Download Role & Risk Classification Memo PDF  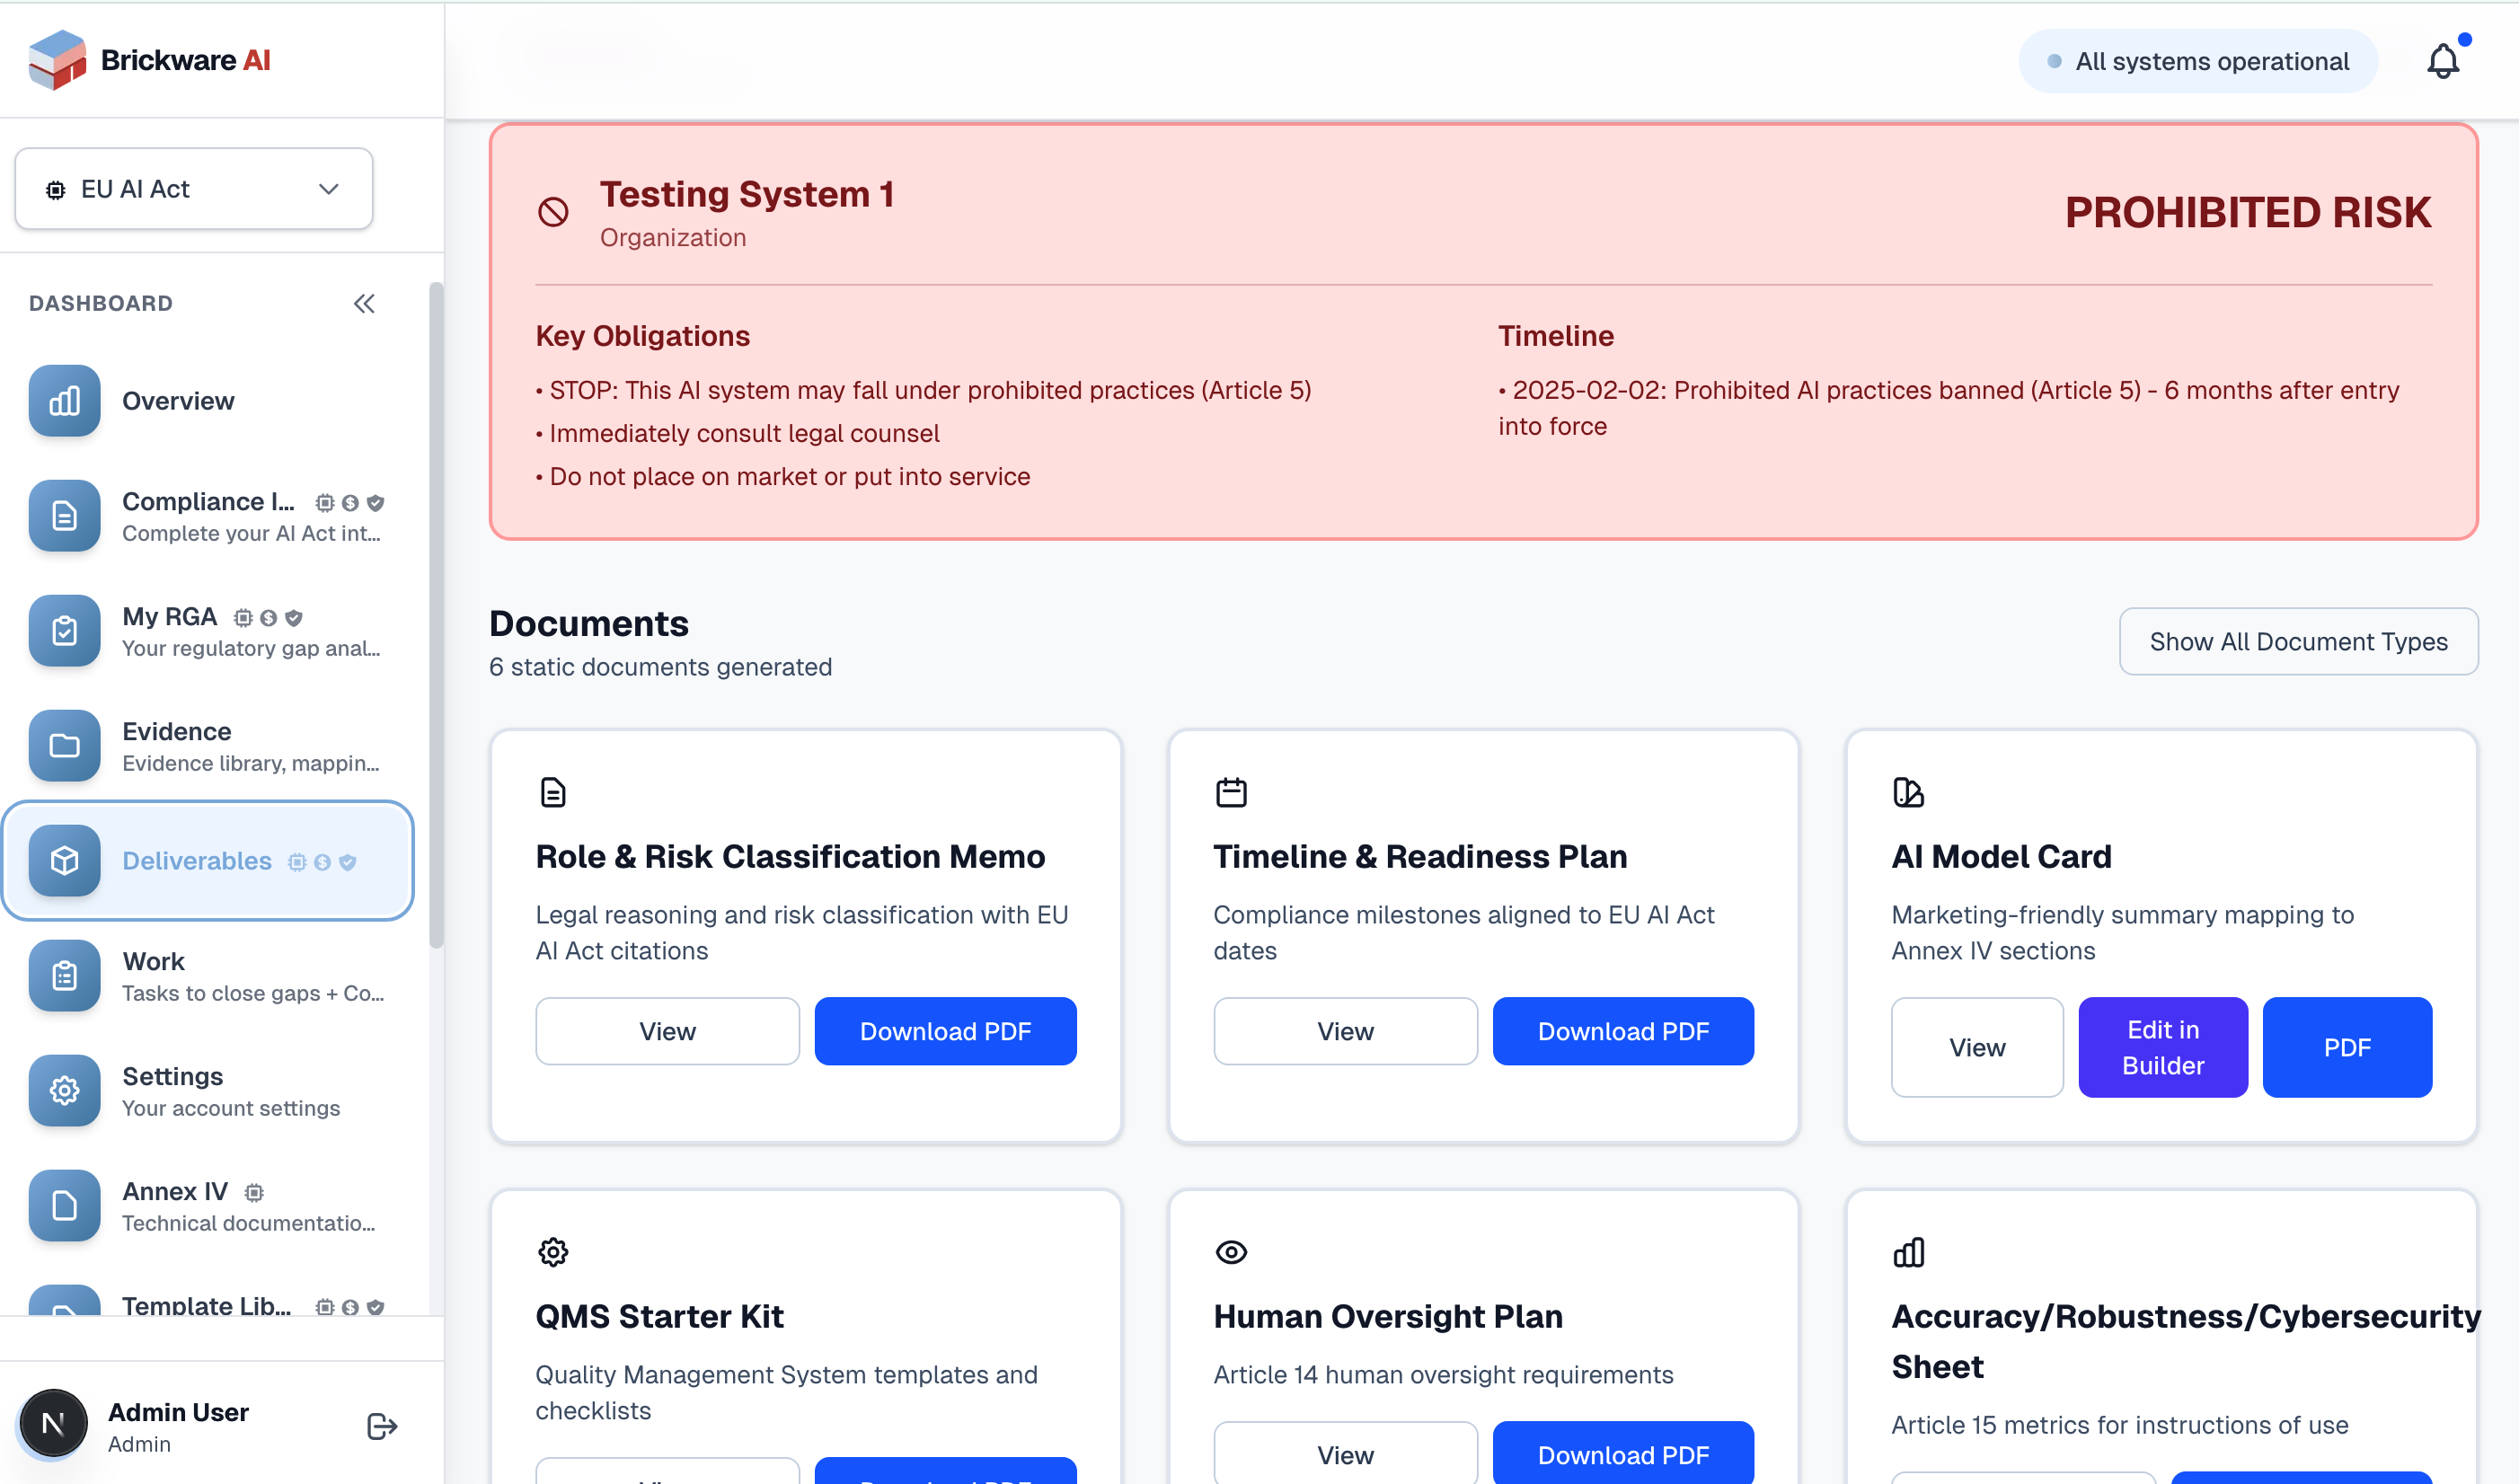click(945, 1031)
